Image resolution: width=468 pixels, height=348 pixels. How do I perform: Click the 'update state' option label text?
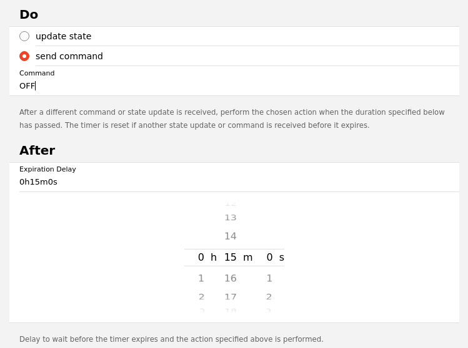[63, 36]
